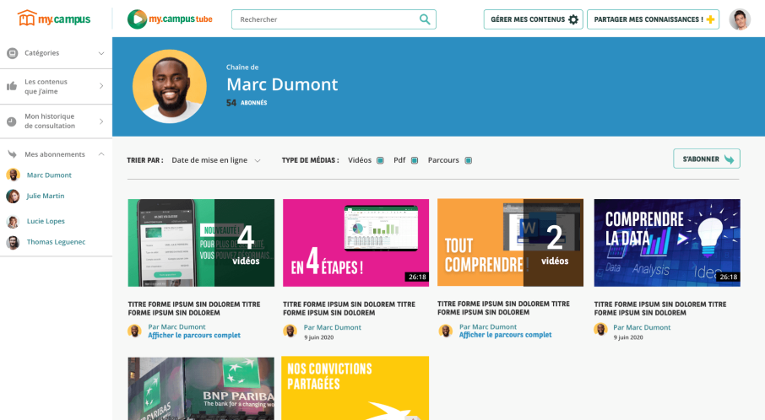This screenshot has width=765, height=420.
Task: Open Les contenus que j'aime menu
Action: click(56, 86)
